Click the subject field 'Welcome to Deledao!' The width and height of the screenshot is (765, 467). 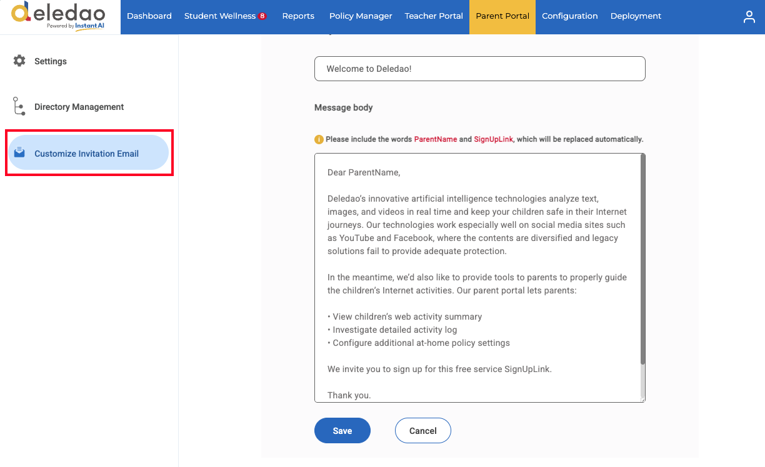click(480, 69)
